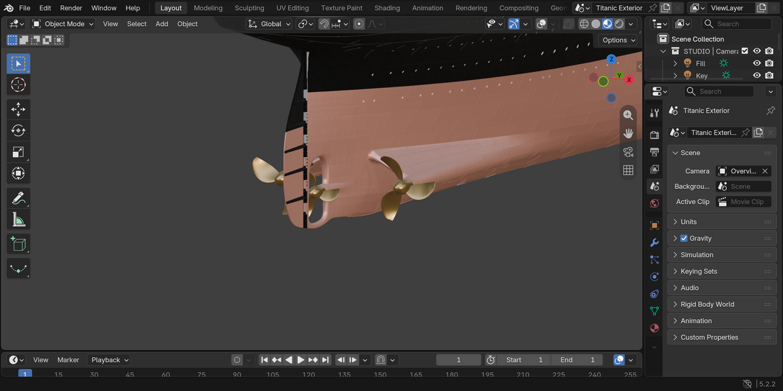
Task: Select the Move tool
Action: tap(18, 109)
